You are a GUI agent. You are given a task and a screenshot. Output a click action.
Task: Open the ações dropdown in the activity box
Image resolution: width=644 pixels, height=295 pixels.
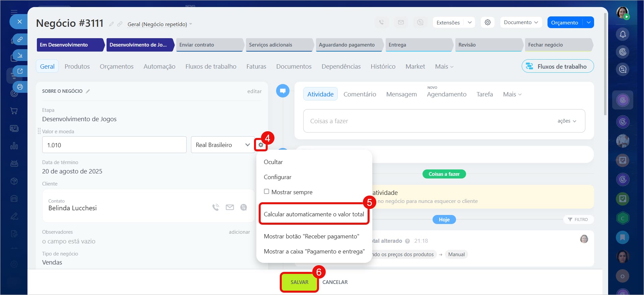(567, 121)
